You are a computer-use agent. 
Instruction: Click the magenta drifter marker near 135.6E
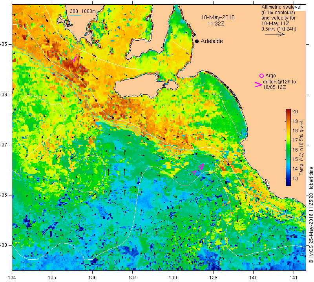tap(75, 59)
